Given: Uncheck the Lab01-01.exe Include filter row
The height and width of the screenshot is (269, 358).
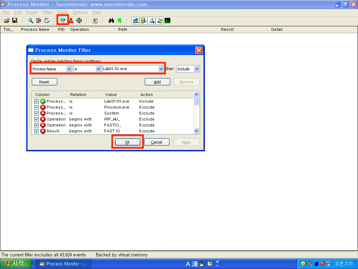Looking at the screenshot, I should pyautogui.click(x=36, y=101).
